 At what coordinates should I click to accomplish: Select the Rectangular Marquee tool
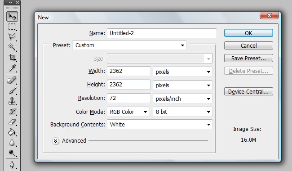click(x=12, y=27)
